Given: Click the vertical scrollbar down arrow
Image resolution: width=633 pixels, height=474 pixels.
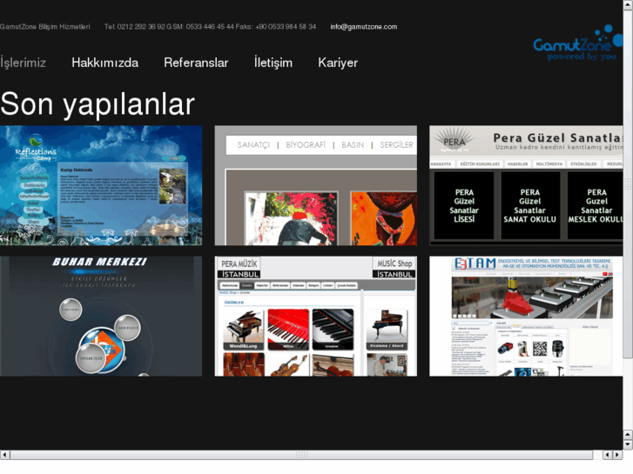Looking at the screenshot, I should [x=628, y=444].
